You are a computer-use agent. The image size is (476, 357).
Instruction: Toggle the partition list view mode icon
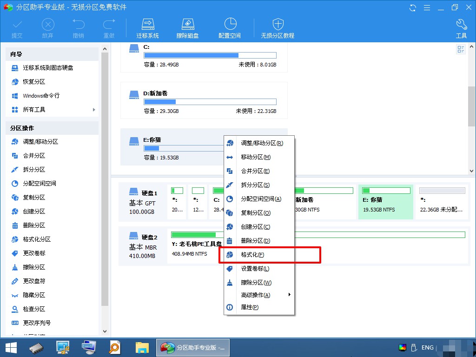[x=461, y=49]
